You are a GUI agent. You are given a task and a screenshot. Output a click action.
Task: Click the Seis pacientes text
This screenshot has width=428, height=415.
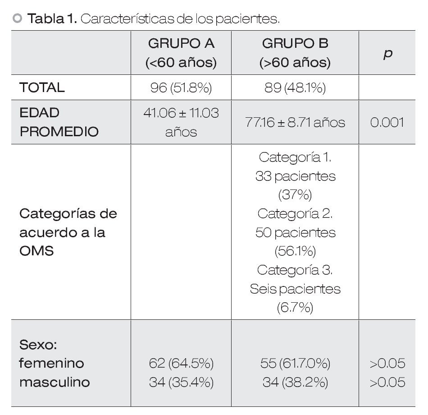coord(295,289)
